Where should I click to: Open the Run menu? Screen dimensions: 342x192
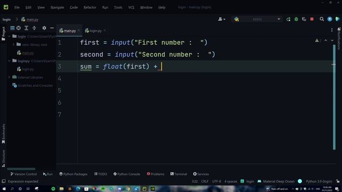pyautogui.click(x=105, y=7)
